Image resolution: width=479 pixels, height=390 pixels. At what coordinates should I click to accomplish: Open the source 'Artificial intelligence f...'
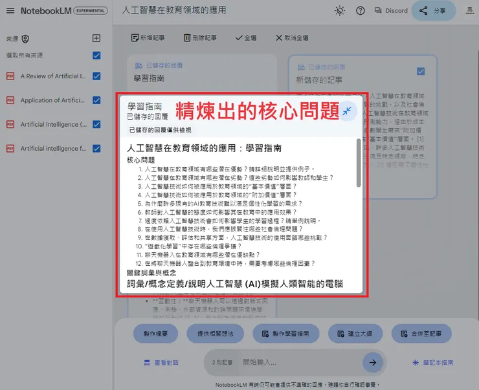54,148
